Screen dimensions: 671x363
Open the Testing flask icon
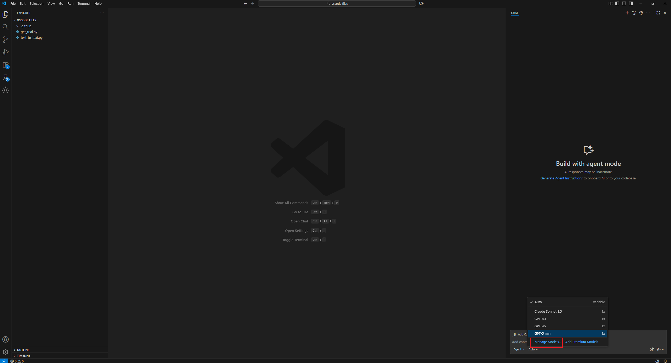(x=6, y=78)
